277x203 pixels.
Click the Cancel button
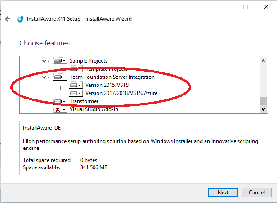coord(257,192)
